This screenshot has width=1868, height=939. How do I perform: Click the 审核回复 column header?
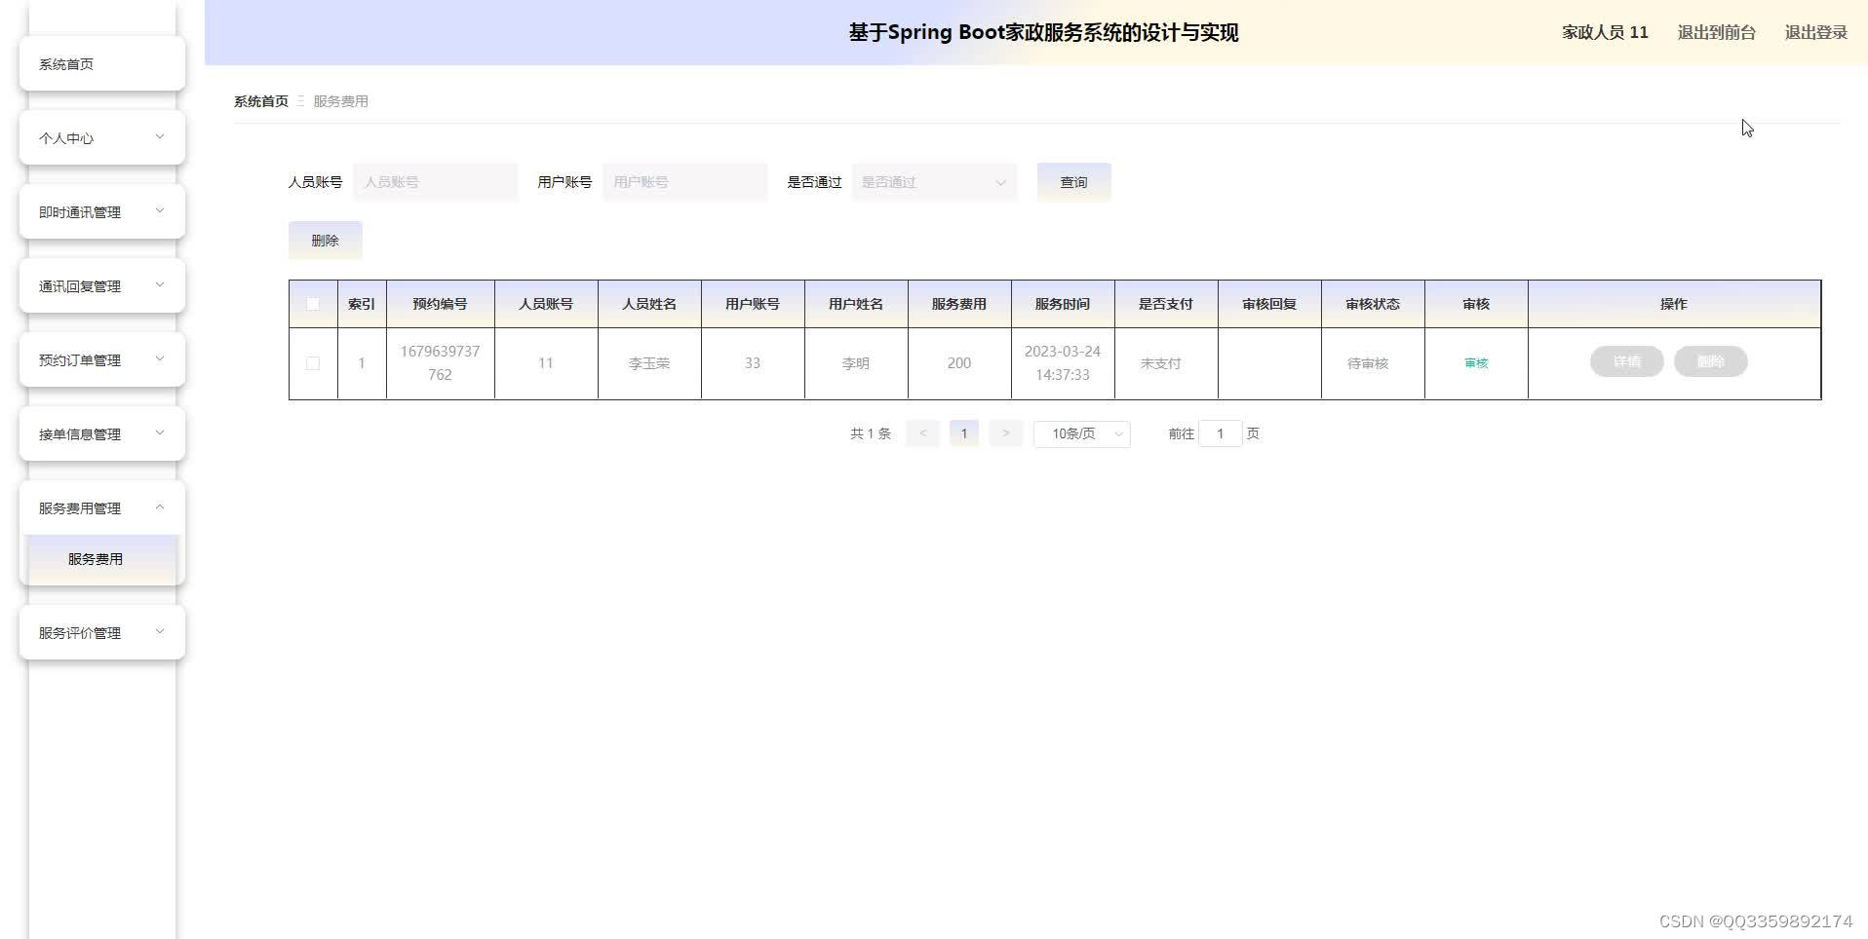pyautogui.click(x=1269, y=304)
